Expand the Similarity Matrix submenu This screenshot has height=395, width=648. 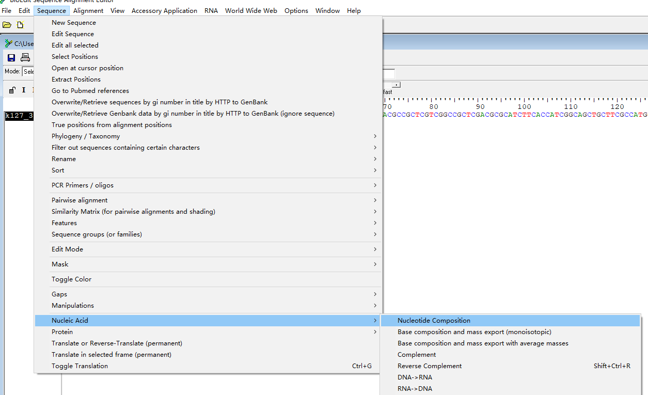coord(208,212)
